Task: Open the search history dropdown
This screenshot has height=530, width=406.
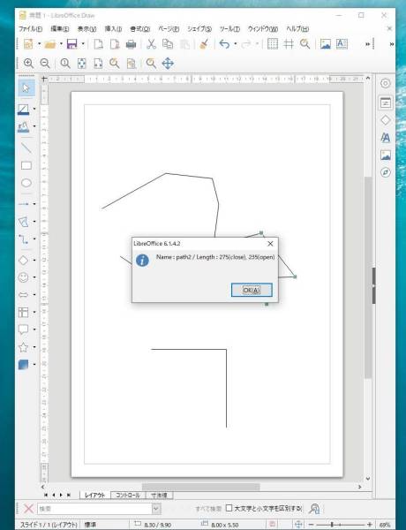Action: [155, 509]
